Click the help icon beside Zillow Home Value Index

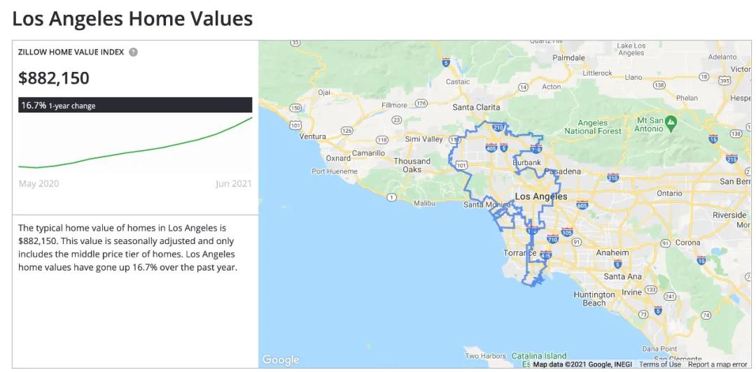133,52
